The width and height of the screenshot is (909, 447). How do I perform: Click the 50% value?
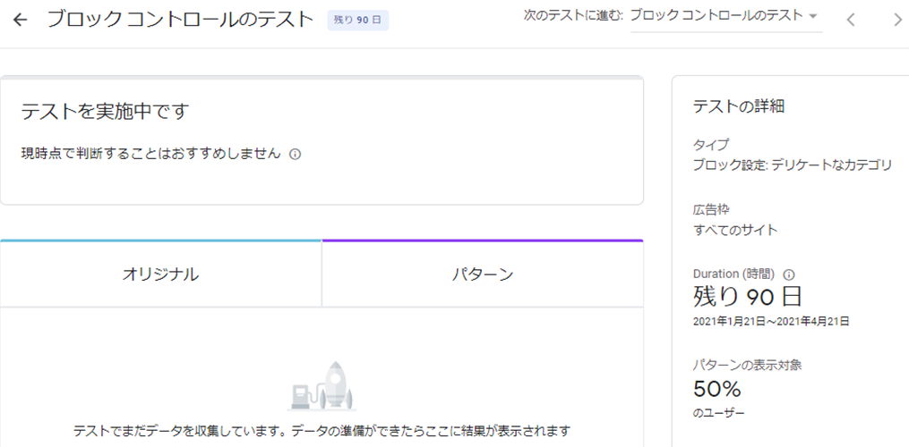point(717,390)
